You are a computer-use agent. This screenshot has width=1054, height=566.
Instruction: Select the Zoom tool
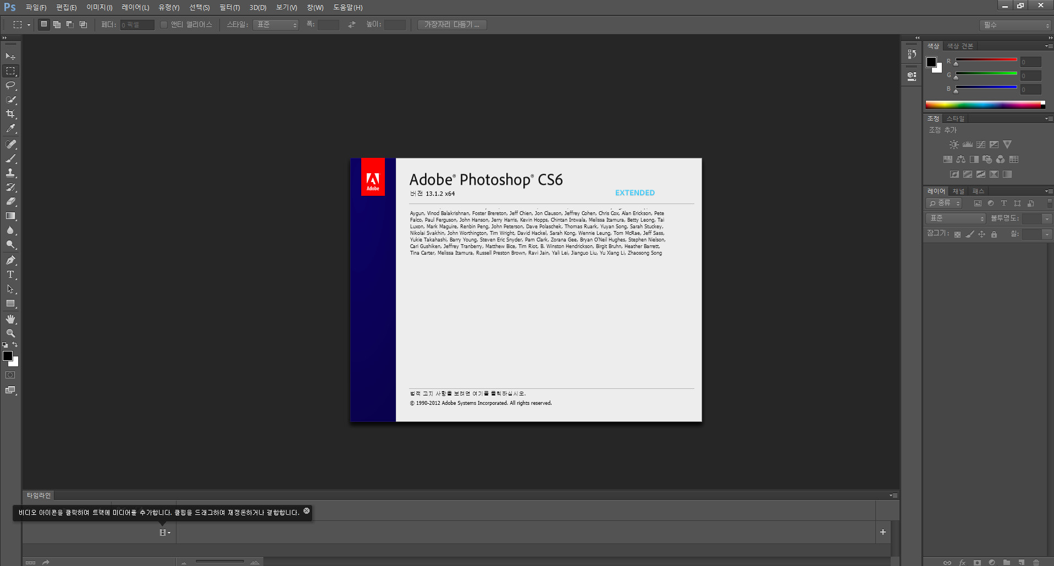click(x=10, y=333)
